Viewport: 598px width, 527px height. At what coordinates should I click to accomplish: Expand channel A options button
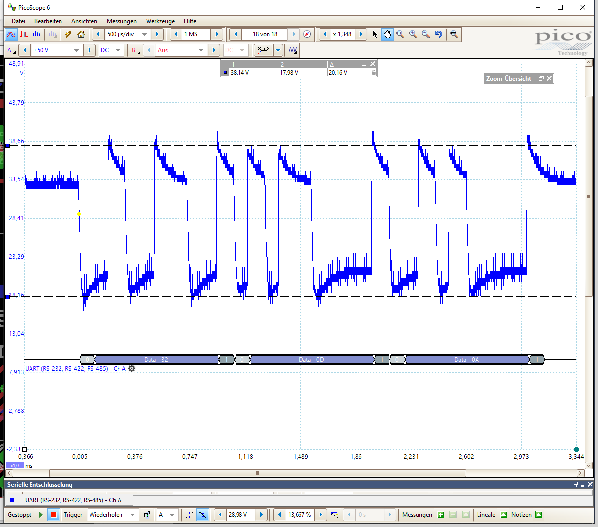[x=12, y=50]
